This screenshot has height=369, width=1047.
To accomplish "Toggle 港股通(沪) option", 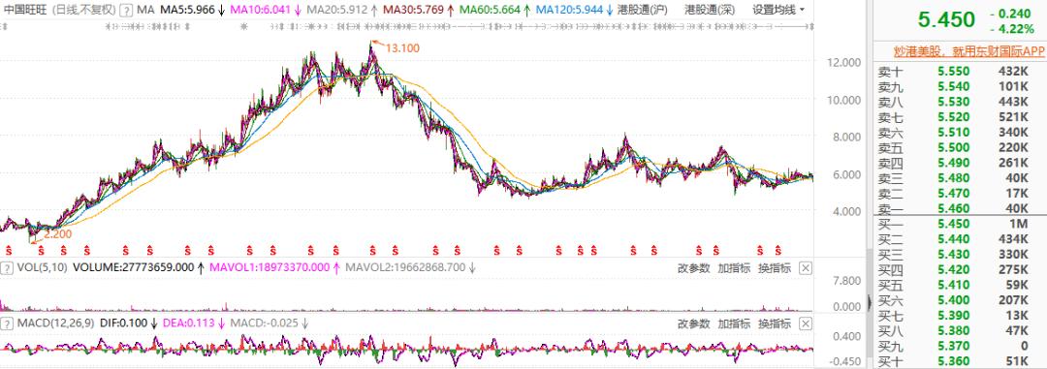I will coord(643,10).
